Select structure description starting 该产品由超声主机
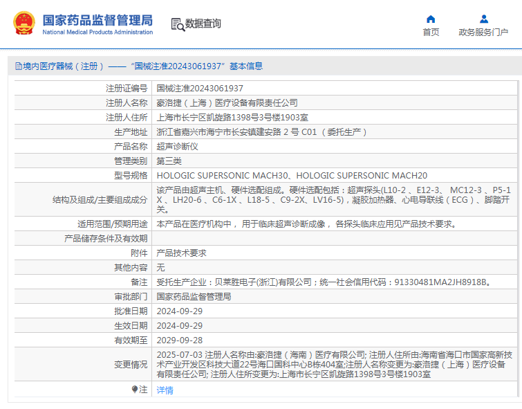This screenshot has height=409, width=522. point(334,200)
